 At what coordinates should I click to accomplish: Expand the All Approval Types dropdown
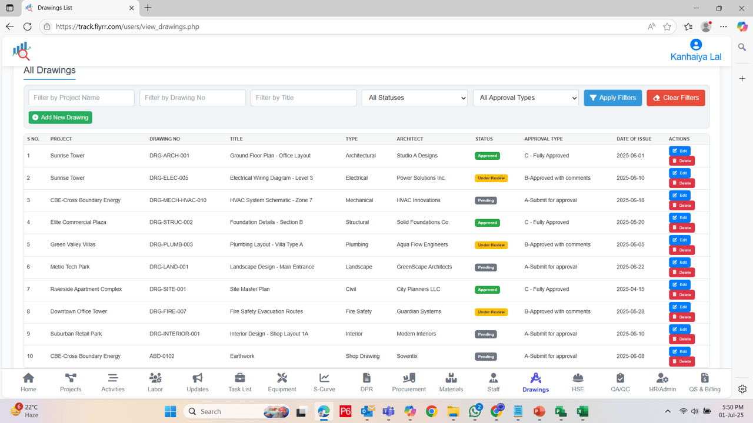[x=525, y=98]
